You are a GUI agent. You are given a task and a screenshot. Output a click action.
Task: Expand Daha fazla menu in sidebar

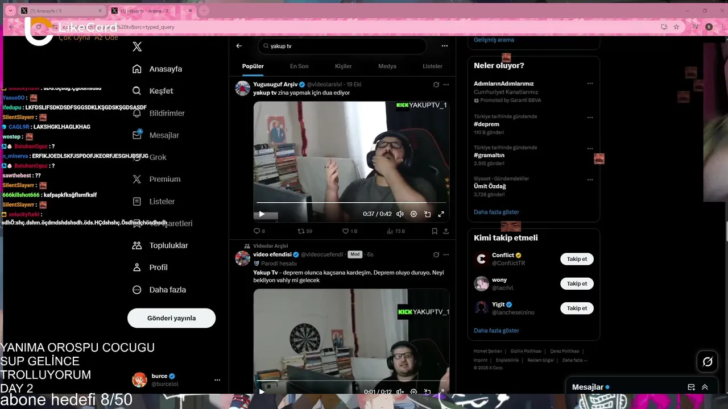159,290
